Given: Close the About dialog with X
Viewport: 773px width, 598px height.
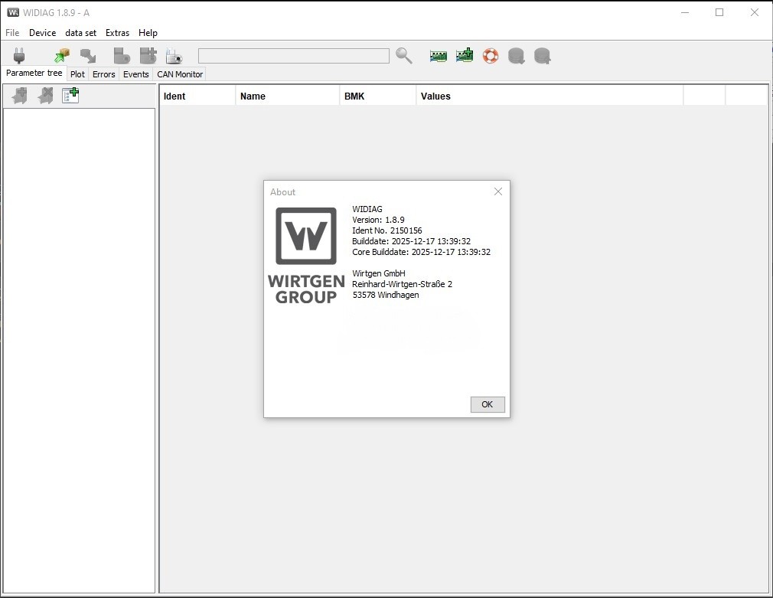Looking at the screenshot, I should 498,191.
